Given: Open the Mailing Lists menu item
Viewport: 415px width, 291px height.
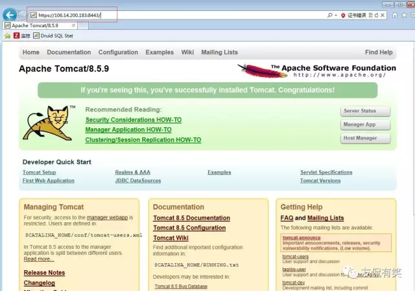Looking at the screenshot, I should pyautogui.click(x=219, y=52).
